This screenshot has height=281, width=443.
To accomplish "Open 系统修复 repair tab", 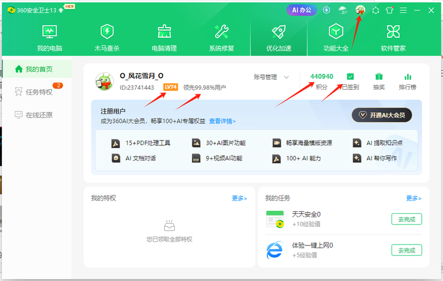I will pos(221,38).
